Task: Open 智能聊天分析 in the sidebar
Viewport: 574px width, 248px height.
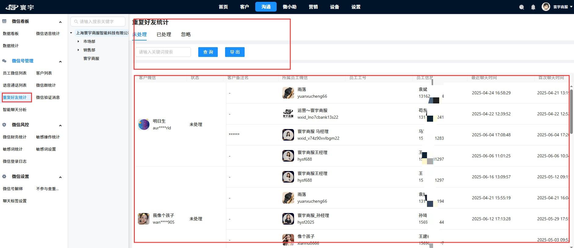Action: pos(15,110)
